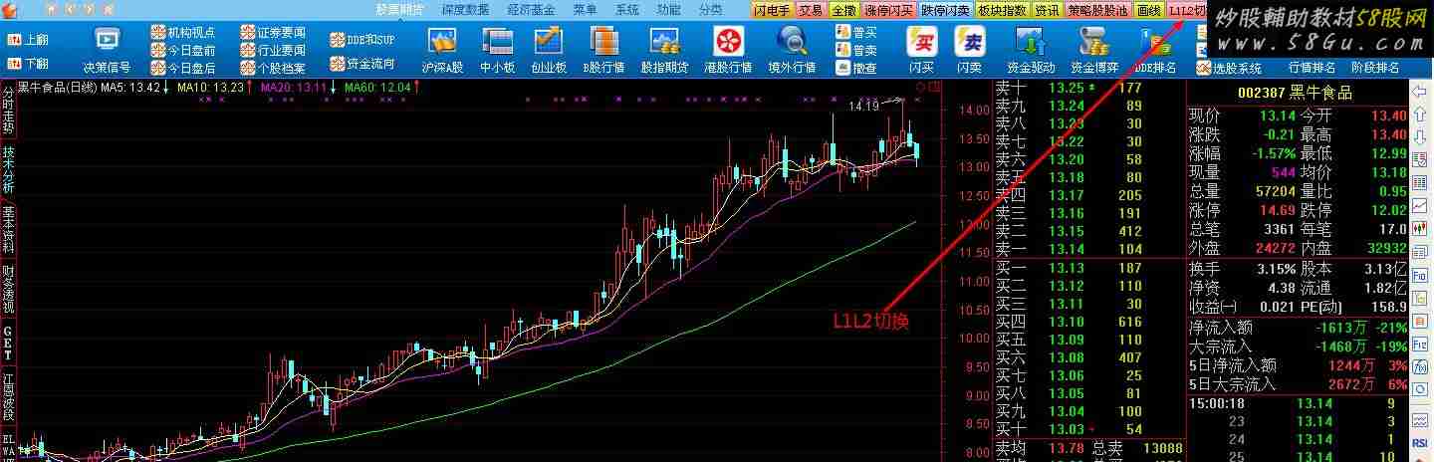Open 证券要闻 news item
Image resolution: width=1434 pixels, height=462 pixels.
tap(274, 32)
